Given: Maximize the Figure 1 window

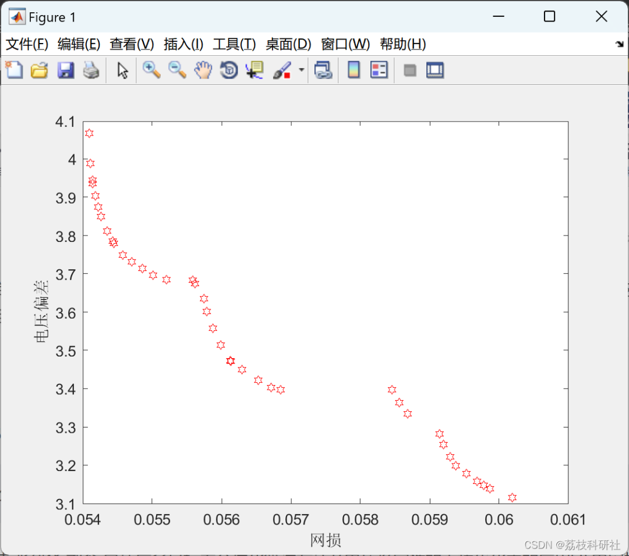Looking at the screenshot, I should (549, 16).
